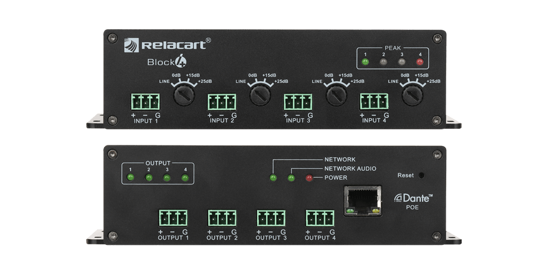
Task: Click the rear panel lower-right screw
Action: [437, 236]
